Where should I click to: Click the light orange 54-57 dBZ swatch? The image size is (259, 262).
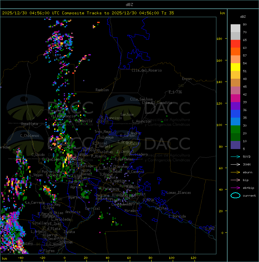click(235, 59)
